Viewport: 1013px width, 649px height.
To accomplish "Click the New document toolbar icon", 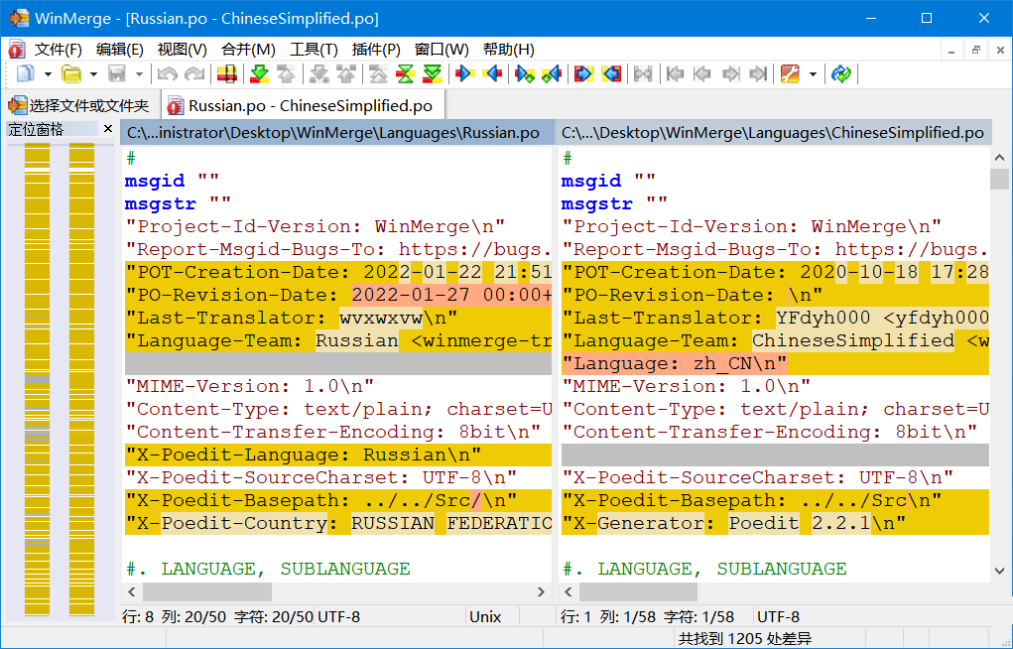I will click(x=25, y=74).
